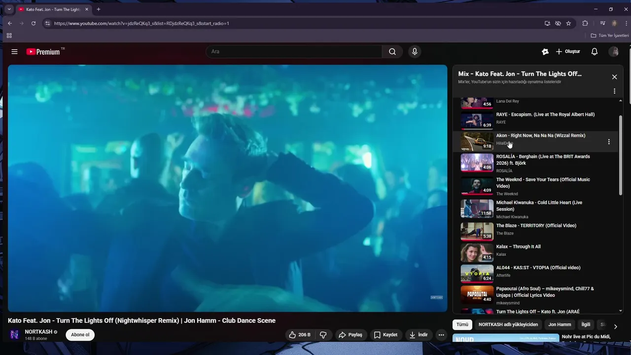The width and height of the screenshot is (631, 355).
Task: Show more filter chips with right arrow
Action: tap(615, 326)
